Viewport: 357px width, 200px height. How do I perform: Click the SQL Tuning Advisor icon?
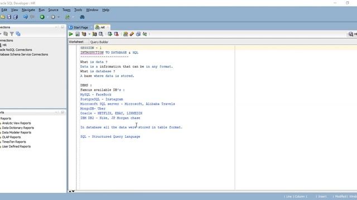(x=101, y=34)
